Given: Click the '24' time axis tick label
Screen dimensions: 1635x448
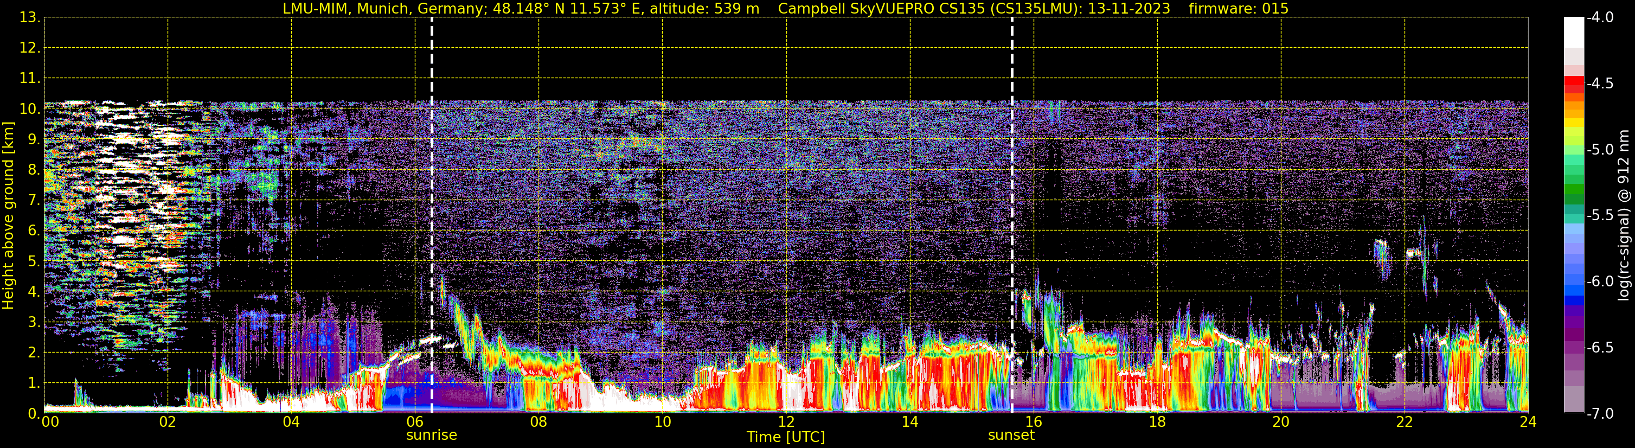Looking at the screenshot, I should [x=1528, y=422].
